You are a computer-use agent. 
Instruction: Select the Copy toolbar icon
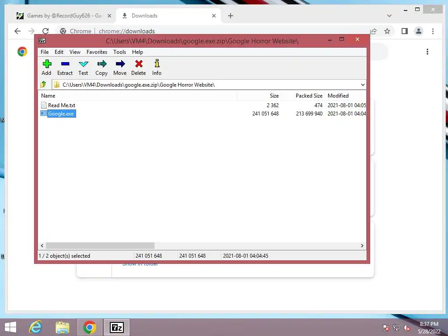101,64
